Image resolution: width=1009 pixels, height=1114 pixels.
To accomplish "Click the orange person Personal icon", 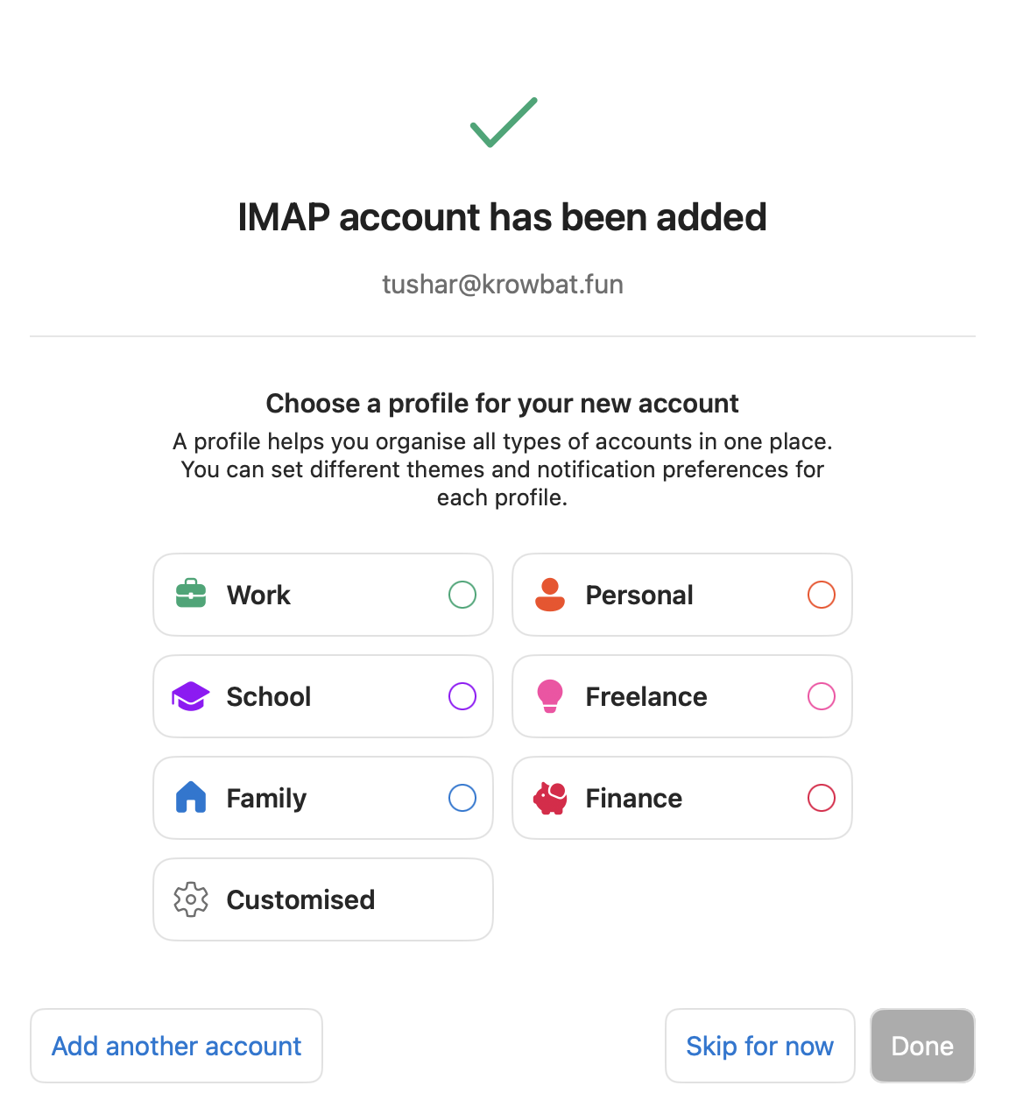I will click(x=550, y=595).
